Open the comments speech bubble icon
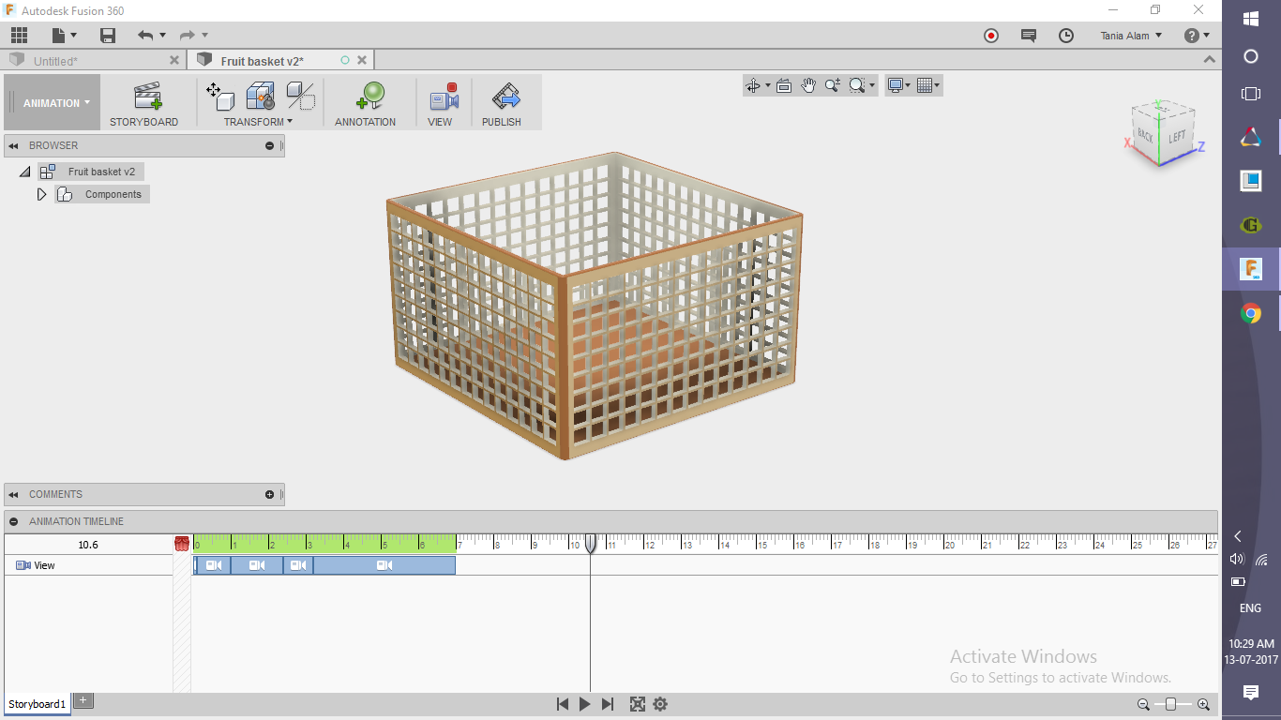The image size is (1281, 720). 1029,36
